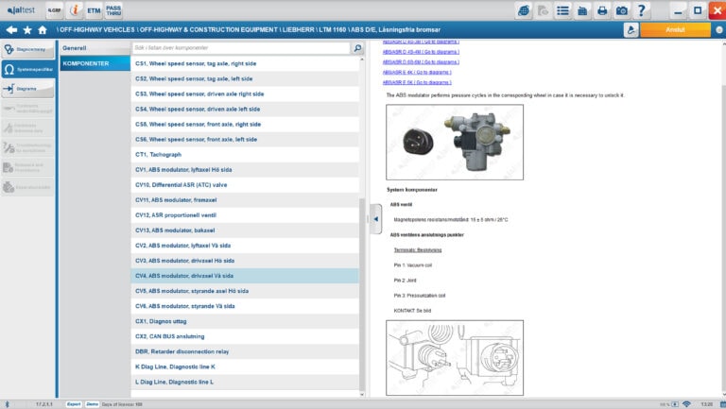Select CX1 Diagnos uttag
This screenshot has width=726, height=409.
pyautogui.click(x=245, y=321)
